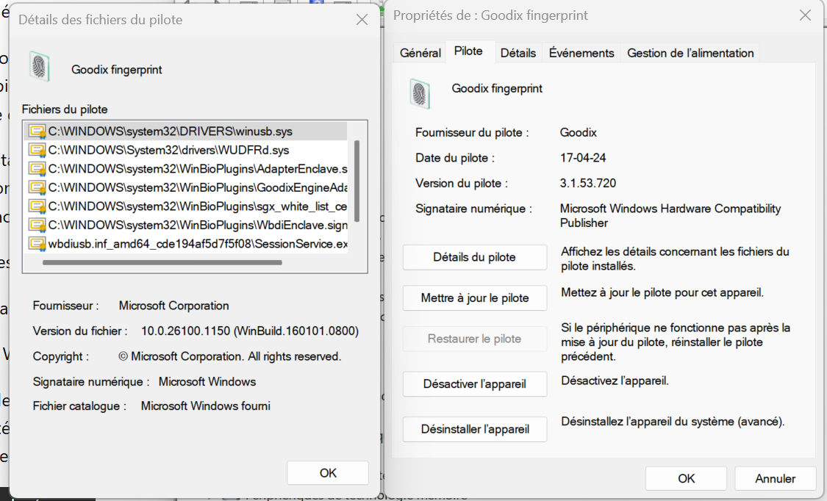Click Mettre à jour le pilote

coord(475,298)
